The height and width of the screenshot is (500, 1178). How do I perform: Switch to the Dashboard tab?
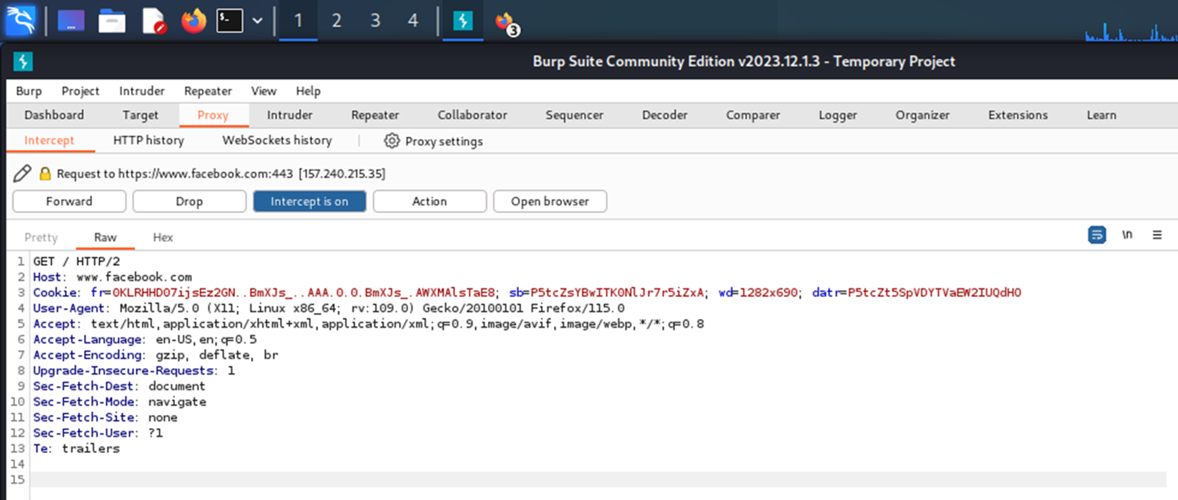click(54, 115)
